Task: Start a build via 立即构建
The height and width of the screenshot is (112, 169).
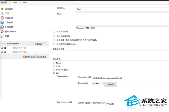Action: tap(9, 27)
